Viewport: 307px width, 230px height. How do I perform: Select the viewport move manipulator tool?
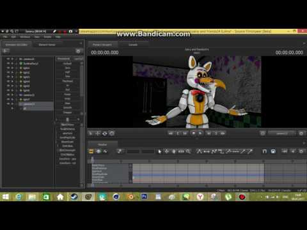(98, 134)
